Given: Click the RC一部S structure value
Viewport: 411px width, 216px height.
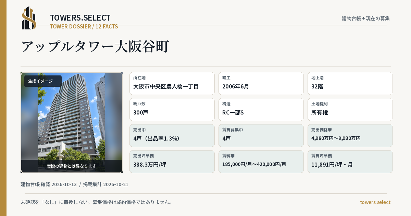Looking at the screenshot, I should (x=233, y=112).
